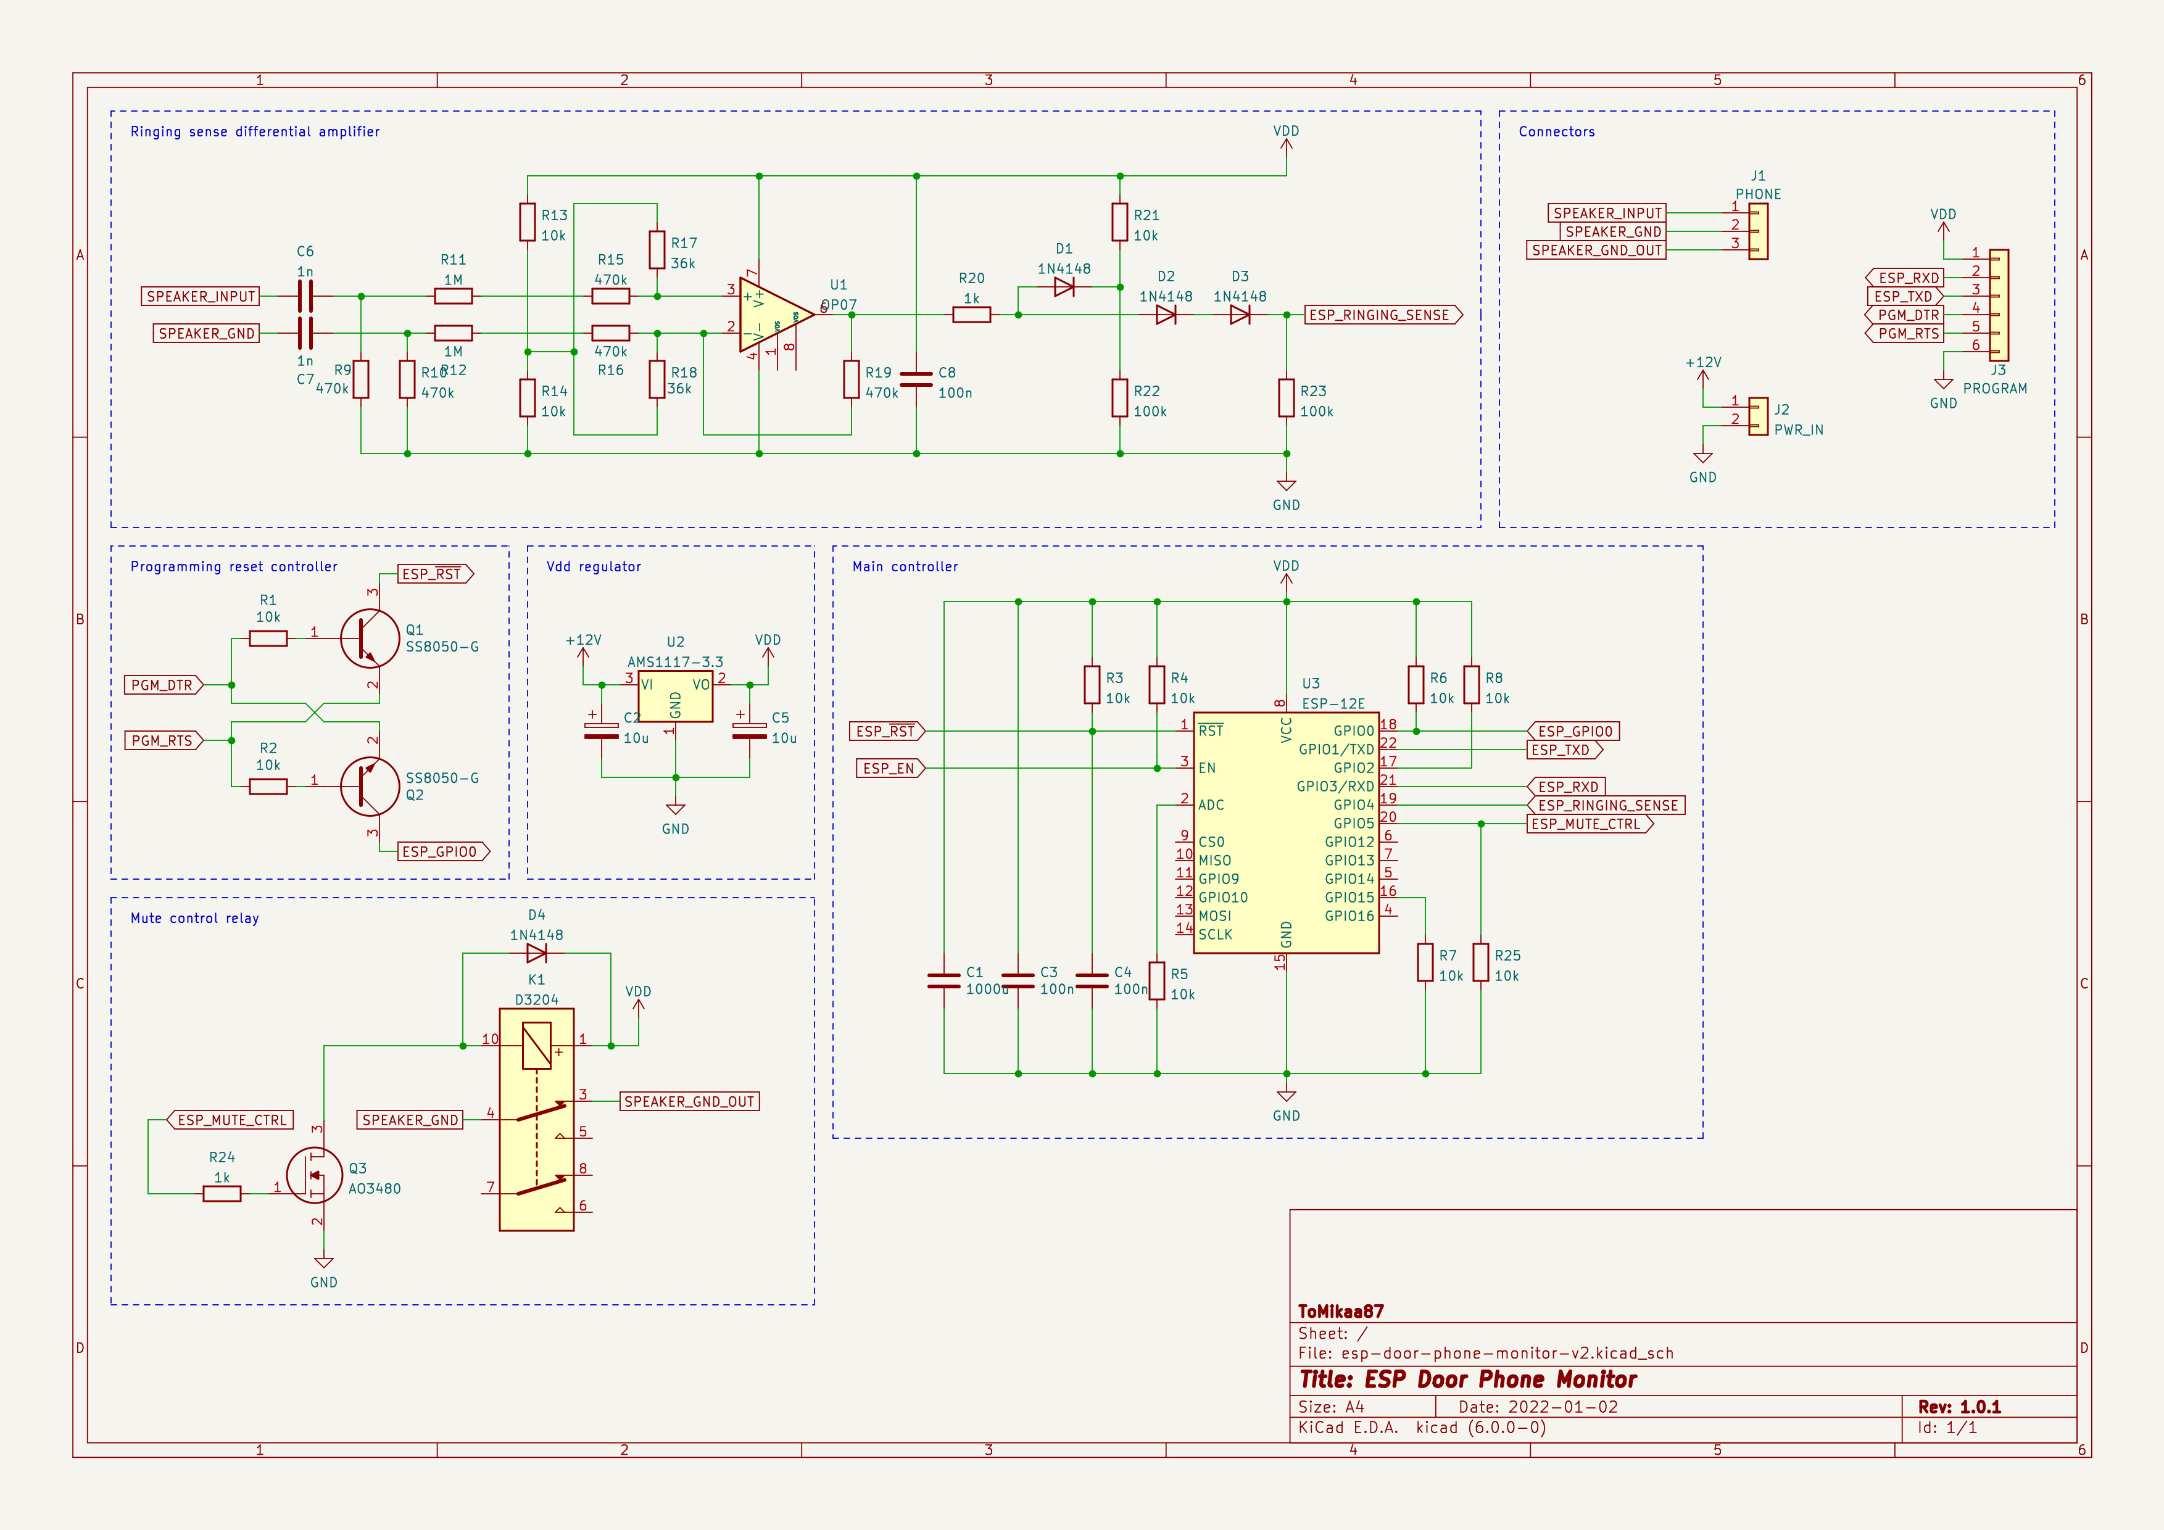Click the SPEAKER_GND_OUT label at relay pin 3
Screen dimensions: 2164x1530
[x=689, y=1101]
